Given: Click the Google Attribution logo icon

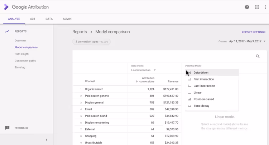Looking at the screenshot, I should (x=6, y=7).
